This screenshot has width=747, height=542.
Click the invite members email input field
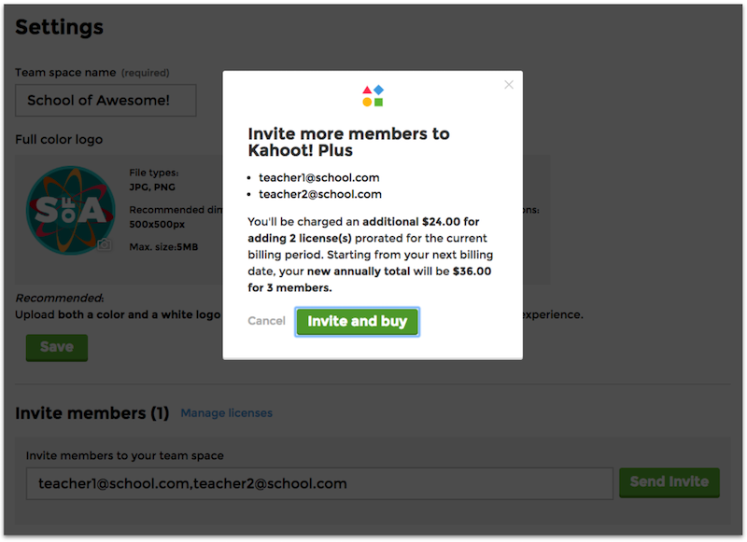(x=319, y=483)
